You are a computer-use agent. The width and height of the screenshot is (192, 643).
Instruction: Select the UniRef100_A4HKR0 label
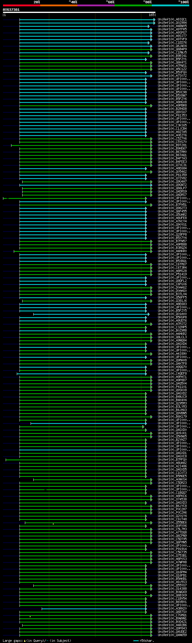[x=172, y=251]
